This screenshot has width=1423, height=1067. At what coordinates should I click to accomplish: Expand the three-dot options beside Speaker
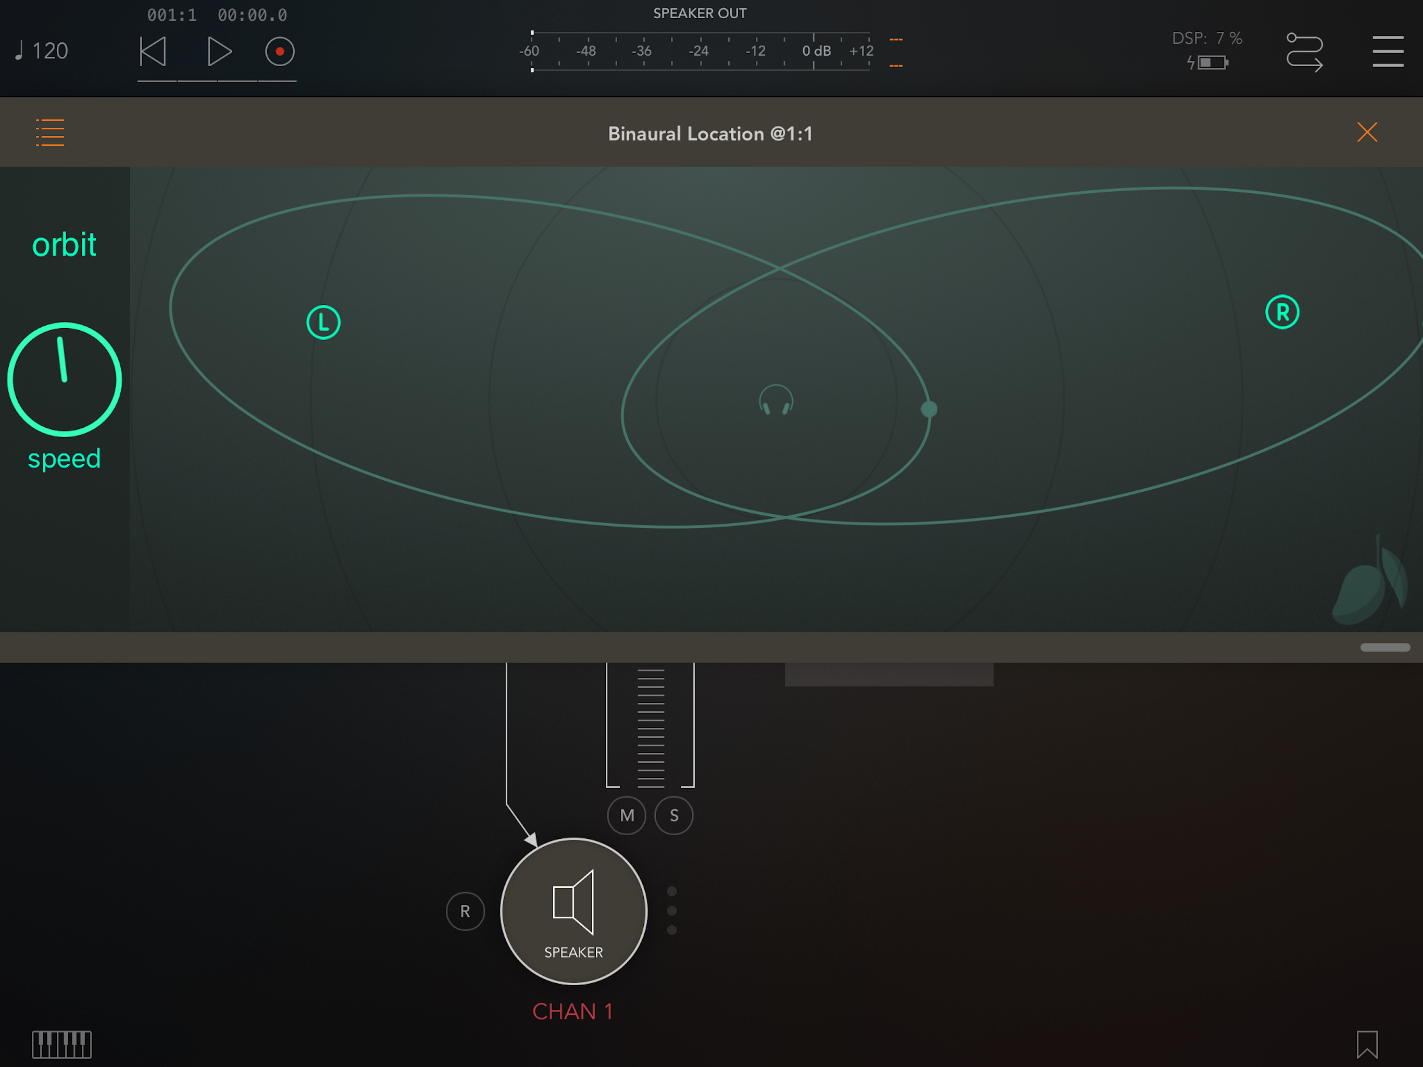(671, 911)
